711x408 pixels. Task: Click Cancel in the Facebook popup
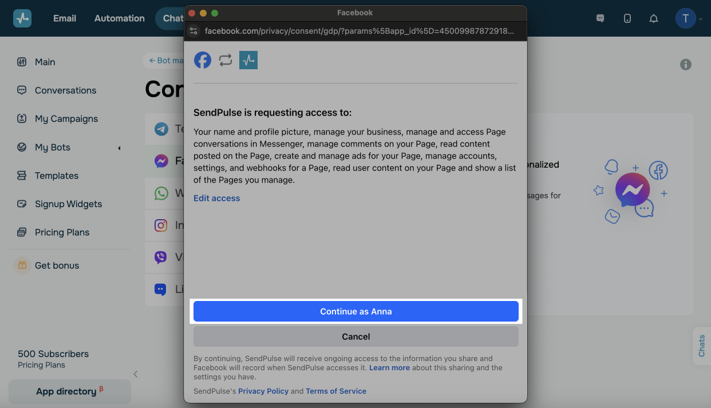point(356,336)
